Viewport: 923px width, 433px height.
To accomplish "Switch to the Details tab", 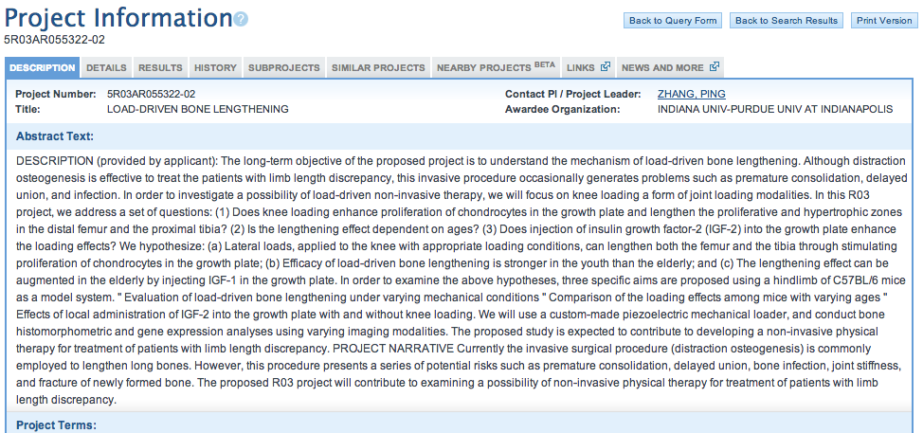I will (106, 67).
